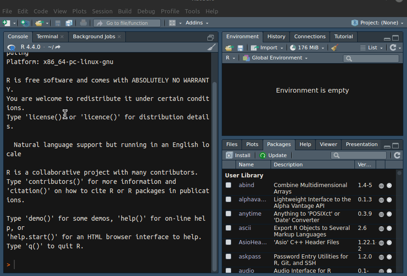Switch to the Terminal tab
Image resolution: width=407 pixels, height=276 pixels.
(47, 36)
